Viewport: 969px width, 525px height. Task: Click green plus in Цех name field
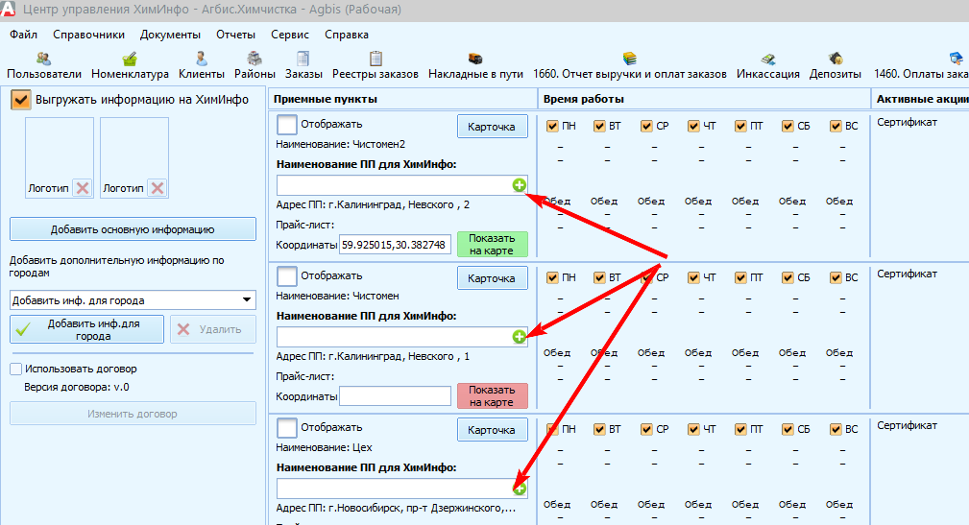[x=520, y=489]
